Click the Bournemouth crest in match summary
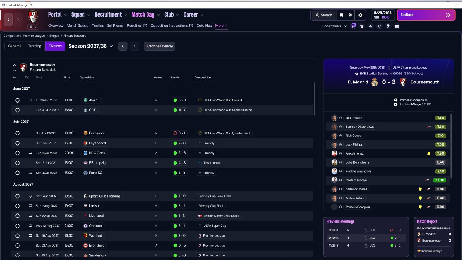462x260 pixels. (x=403, y=82)
